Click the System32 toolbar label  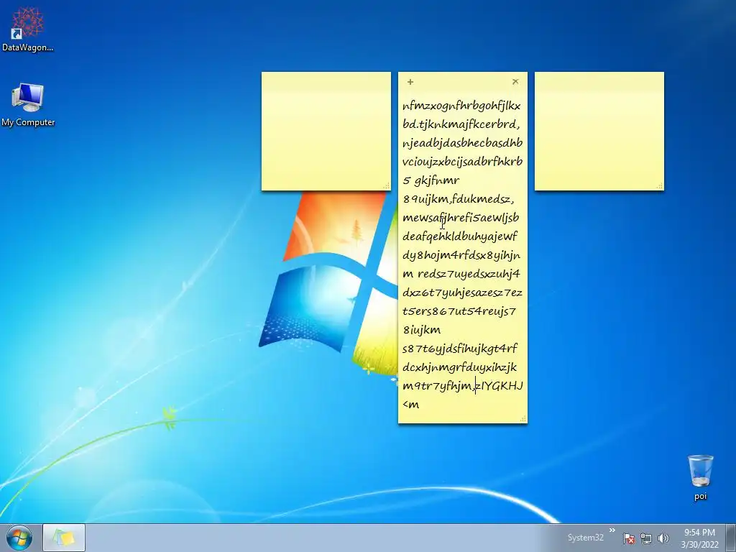pos(585,538)
